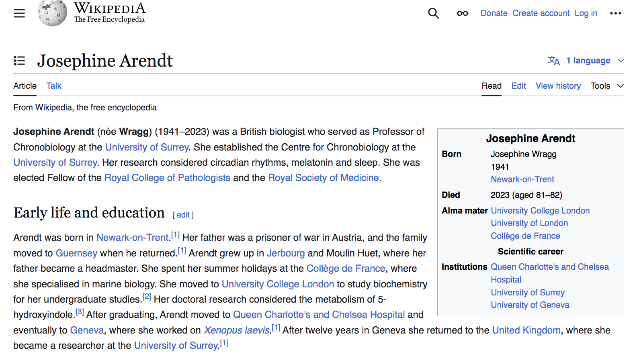Follow the Guernsey link

(76, 253)
